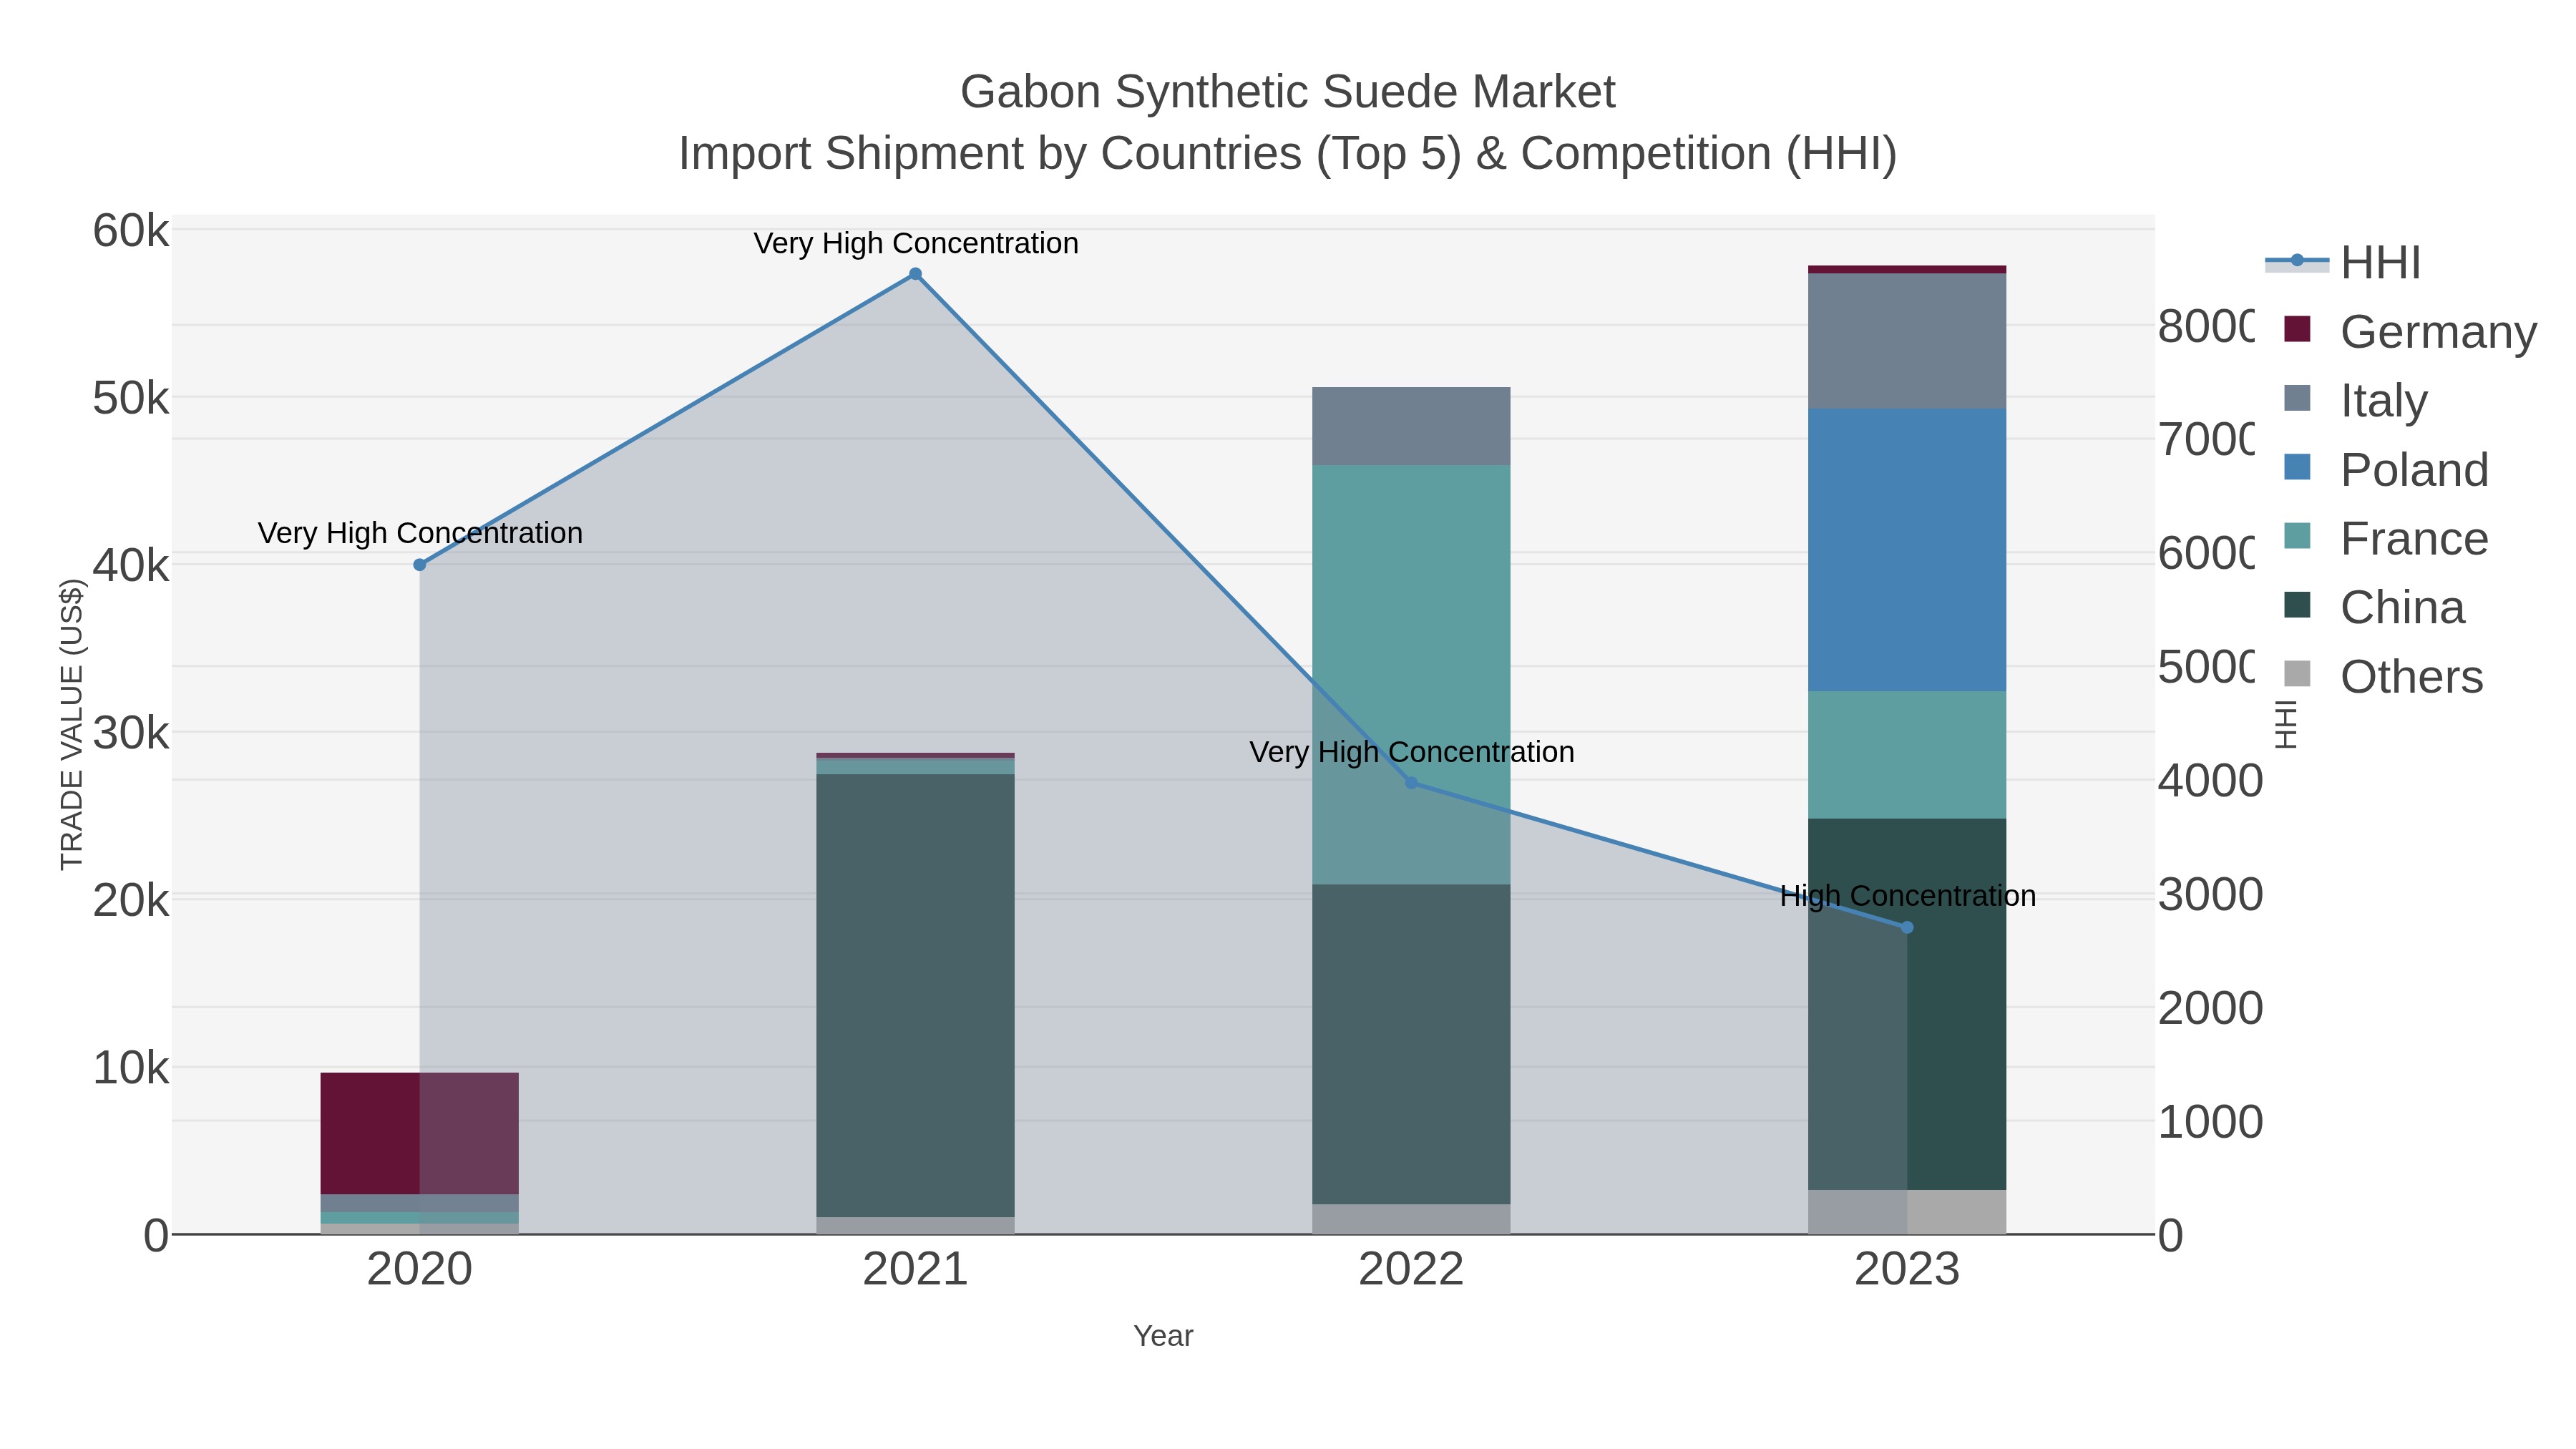Click the 'High Concentration' annotation near 2023
Screen dimensions: 2576x1449
pyautogui.click(x=1908, y=896)
